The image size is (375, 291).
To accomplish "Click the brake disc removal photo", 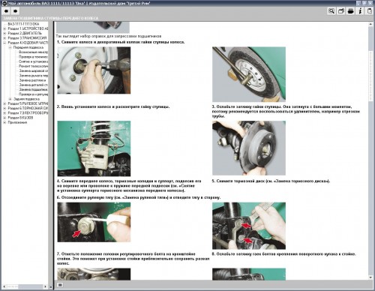I will click(249, 148).
